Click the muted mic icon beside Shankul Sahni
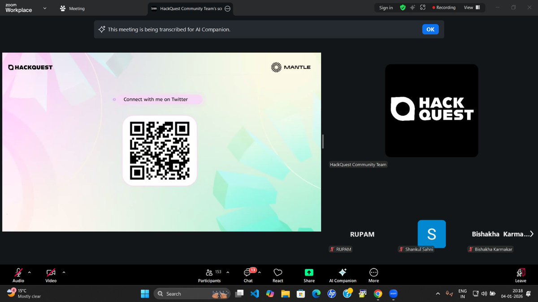538x302 pixels. [401, 249]
